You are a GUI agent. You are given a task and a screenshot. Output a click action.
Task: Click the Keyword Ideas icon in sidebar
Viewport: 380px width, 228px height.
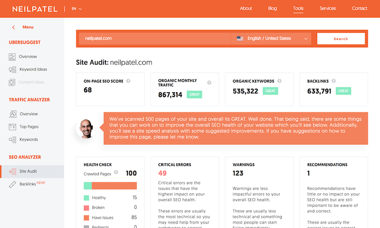12,69
